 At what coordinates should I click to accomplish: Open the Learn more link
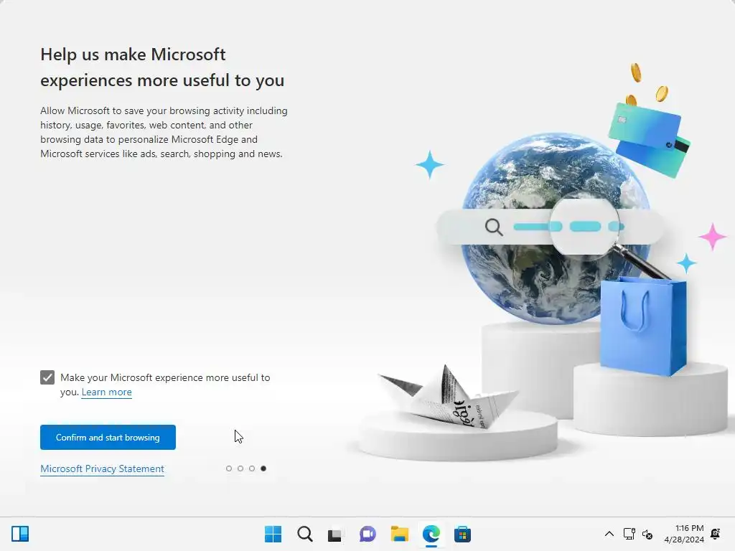click(x=106, y=392)
